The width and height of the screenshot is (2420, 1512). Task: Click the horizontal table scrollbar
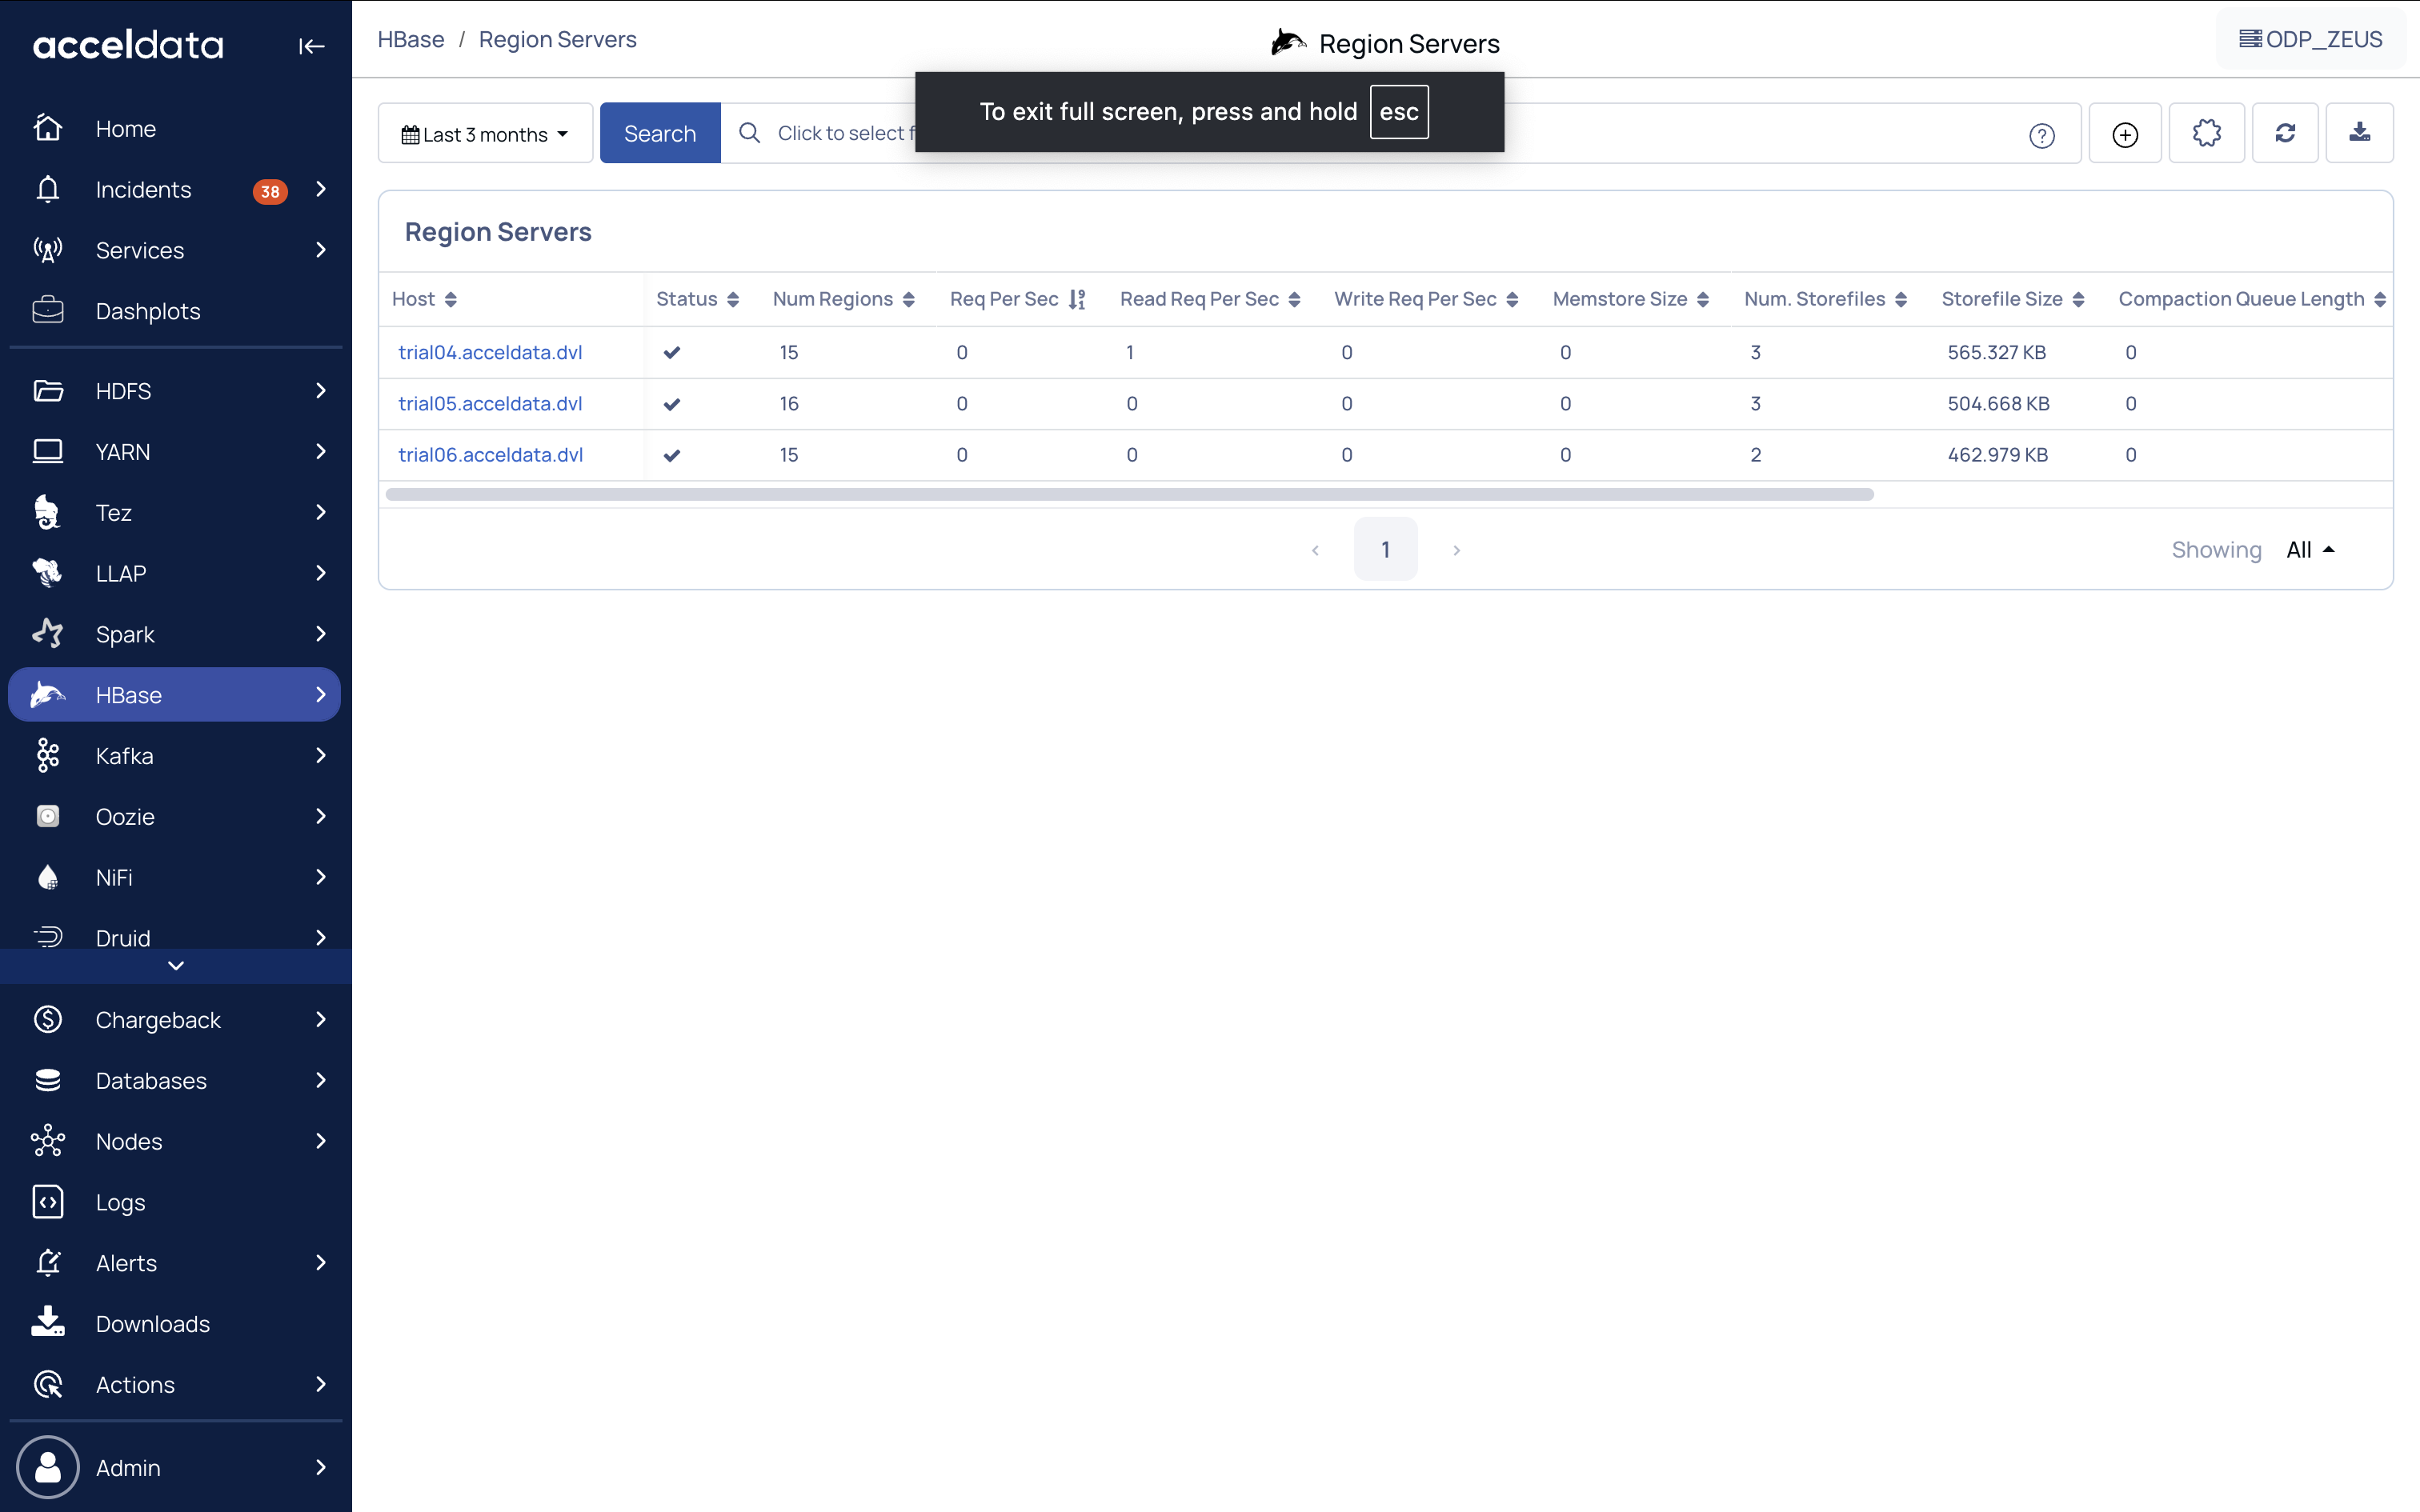[1129, 494]
